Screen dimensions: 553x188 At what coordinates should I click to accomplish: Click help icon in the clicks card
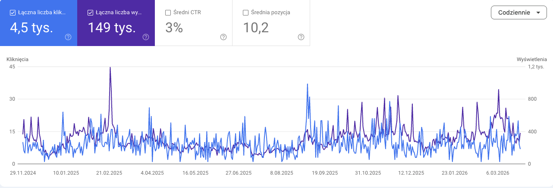tap(68, 37)
